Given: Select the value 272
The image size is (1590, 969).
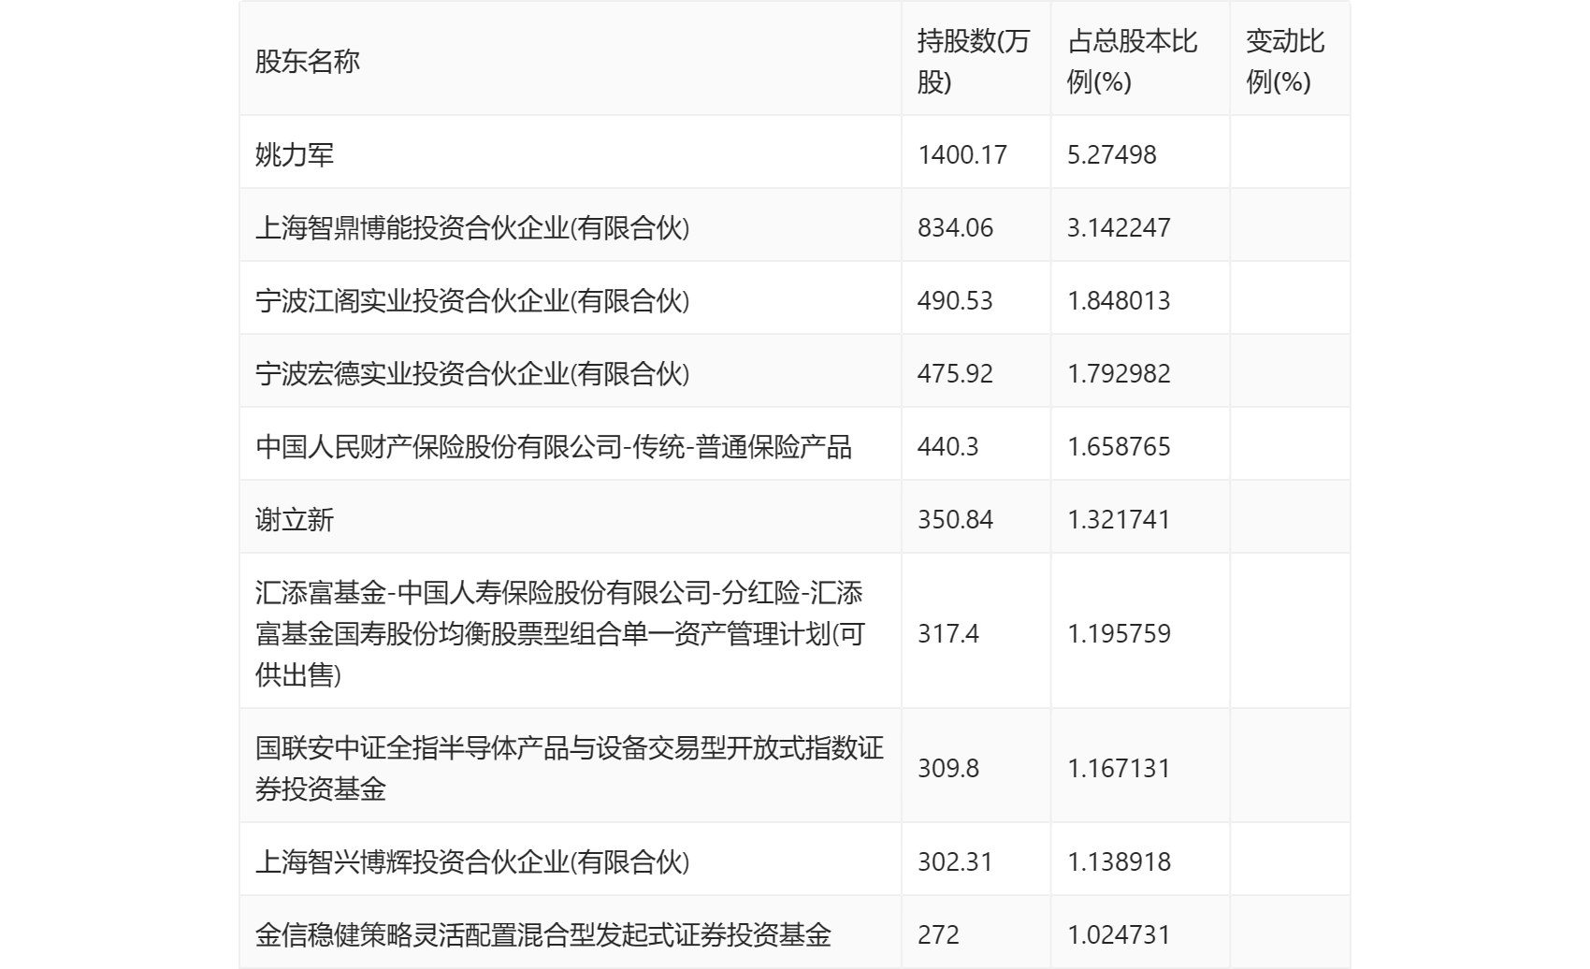Looking at the screenshot, I should pyautogui.click(x=938, y=934).
